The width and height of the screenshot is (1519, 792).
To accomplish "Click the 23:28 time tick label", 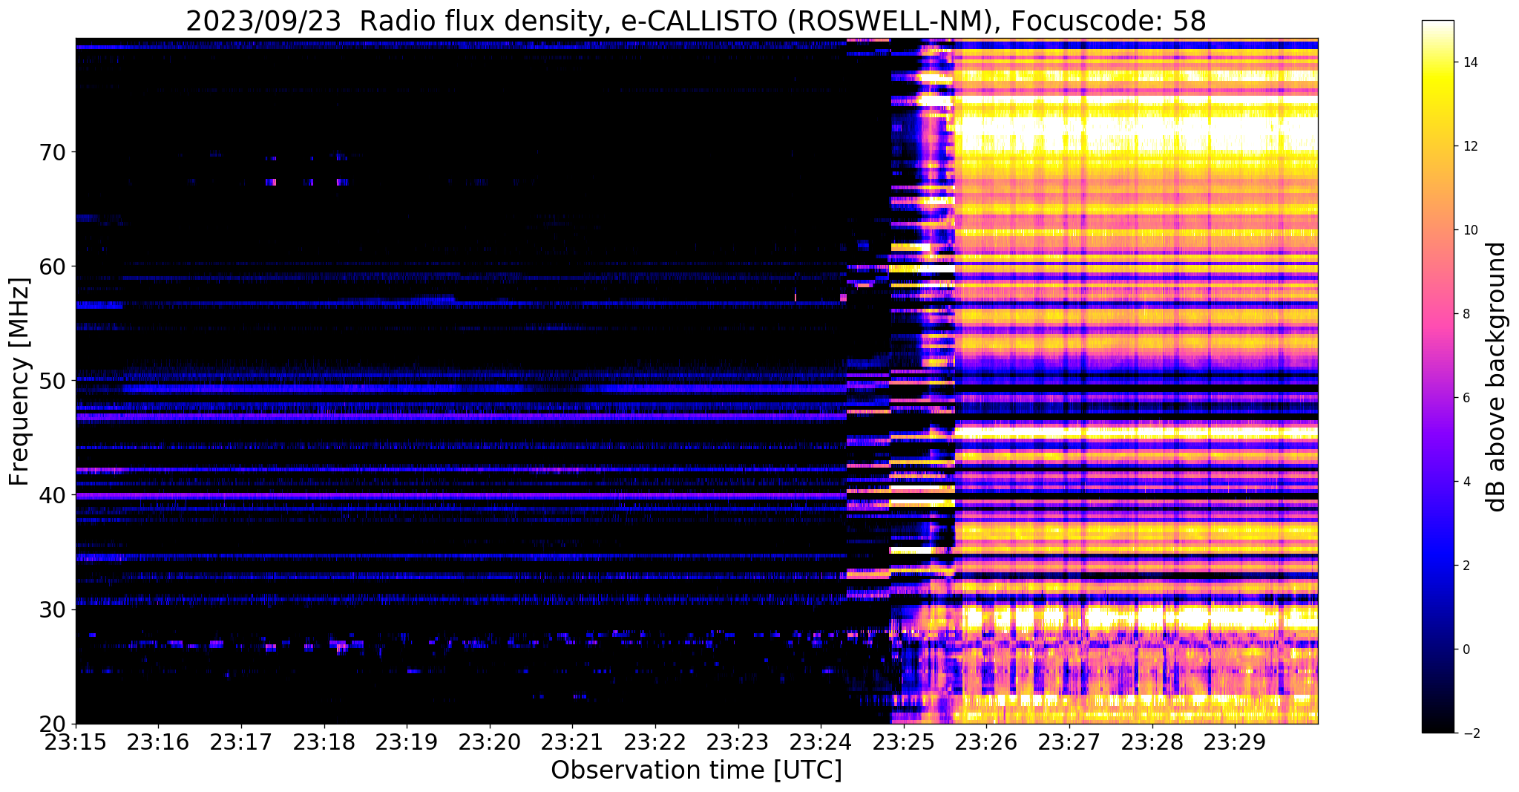I will [x=1152, y=742].
